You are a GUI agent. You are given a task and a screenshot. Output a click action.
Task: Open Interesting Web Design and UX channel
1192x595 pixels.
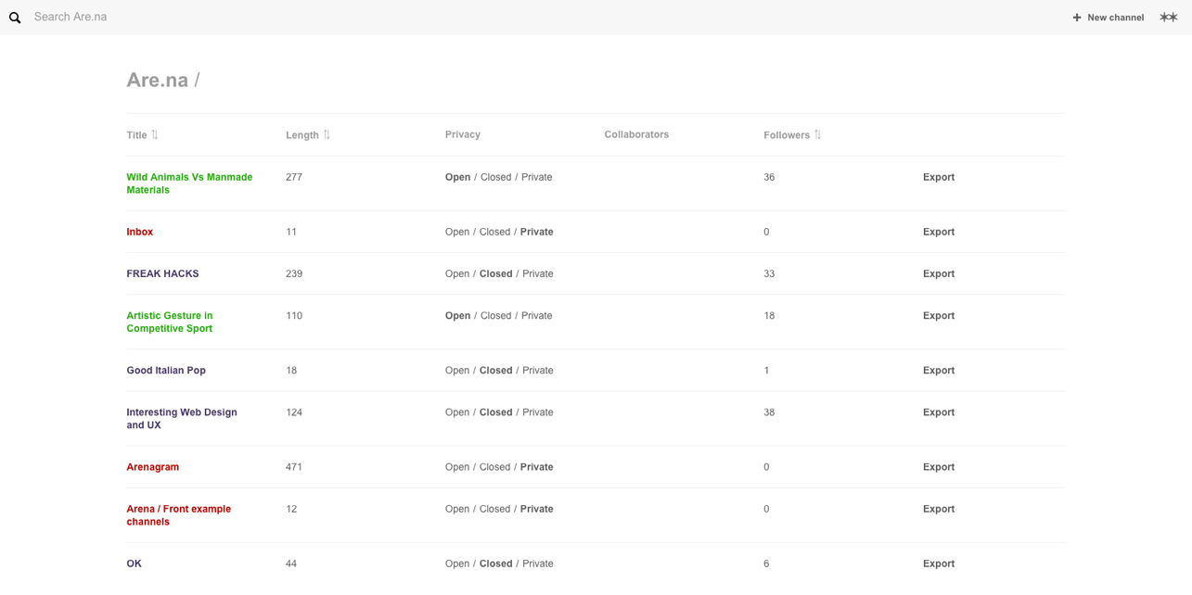coord(182,419)
